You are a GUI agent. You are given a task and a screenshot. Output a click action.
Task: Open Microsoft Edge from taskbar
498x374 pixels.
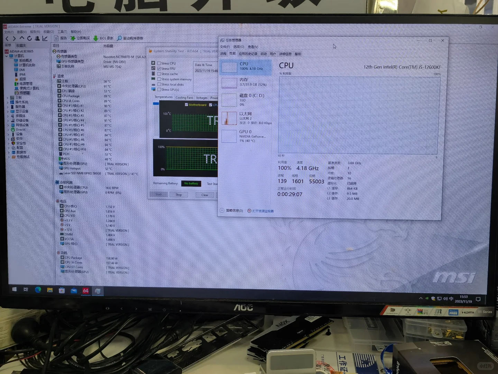click(x=38, y=290)
